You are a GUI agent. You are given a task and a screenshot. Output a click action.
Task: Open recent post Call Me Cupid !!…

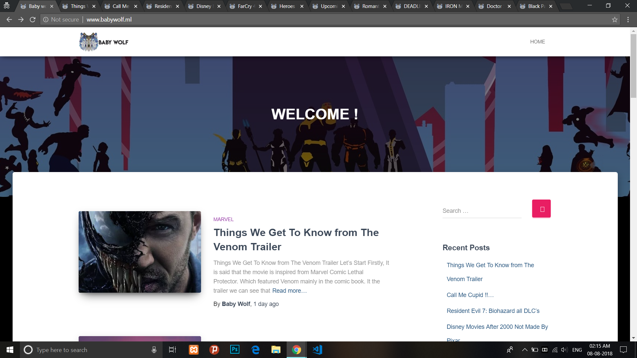pos(470,295)
